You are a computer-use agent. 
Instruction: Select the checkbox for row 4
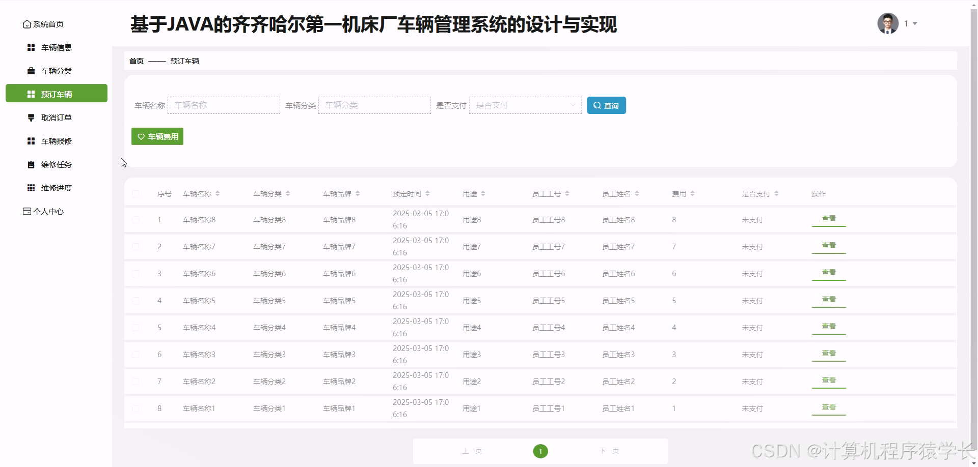pos(135,301)
